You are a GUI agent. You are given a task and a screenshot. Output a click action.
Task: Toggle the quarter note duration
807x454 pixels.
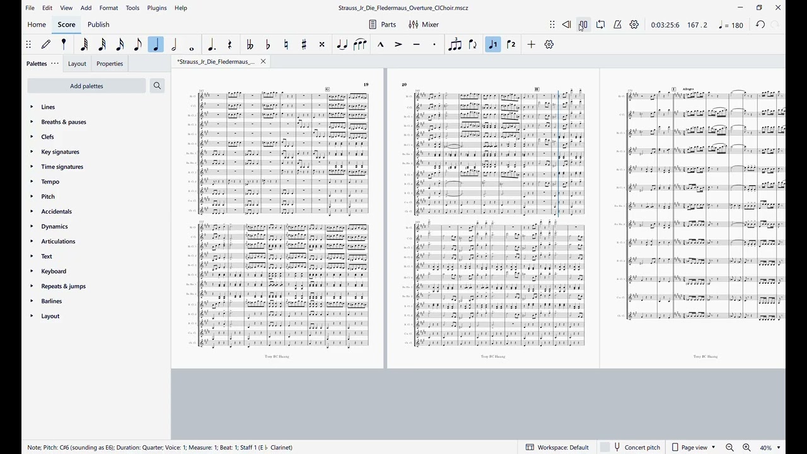pyautogui.click(x=156, y=45)
